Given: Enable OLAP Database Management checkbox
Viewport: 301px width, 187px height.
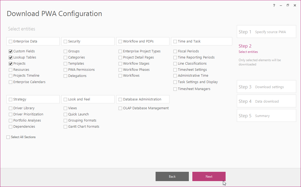Looking at the screenshot, I should pos(120,108).
